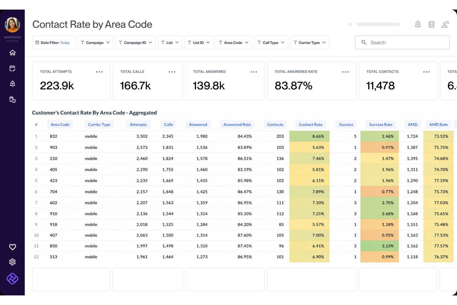Select area code 513 cell
The image size is (457, 305).
[x=53, y=257]
